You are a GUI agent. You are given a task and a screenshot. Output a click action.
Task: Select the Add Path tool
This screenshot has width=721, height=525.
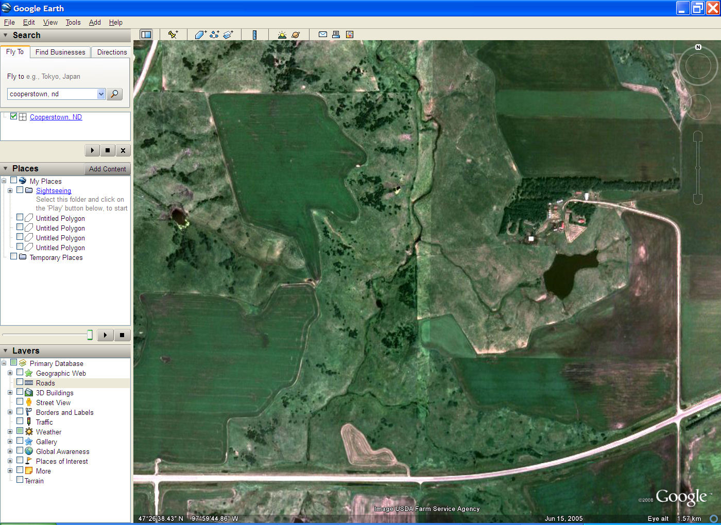[214, 34]
